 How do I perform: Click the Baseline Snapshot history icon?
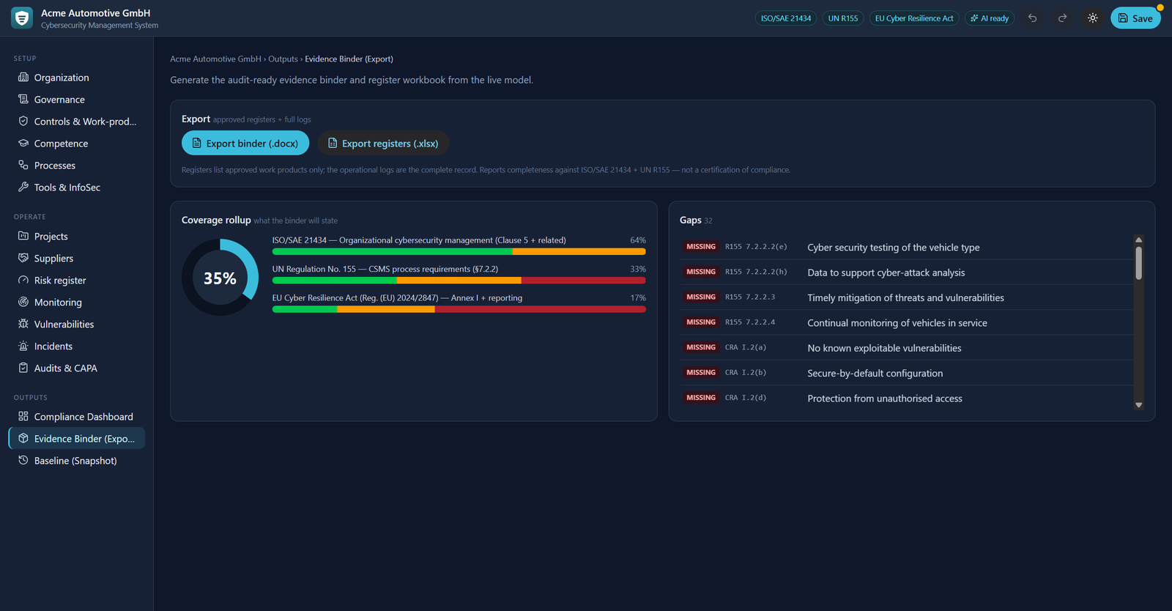[x=23, y=460]
